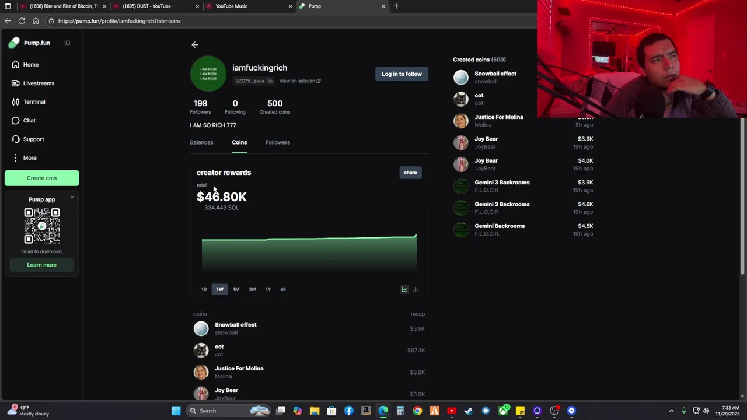Dismiss the Pump app promo card
This screenshot has width=747, height=420.
[x=72, y=197]
